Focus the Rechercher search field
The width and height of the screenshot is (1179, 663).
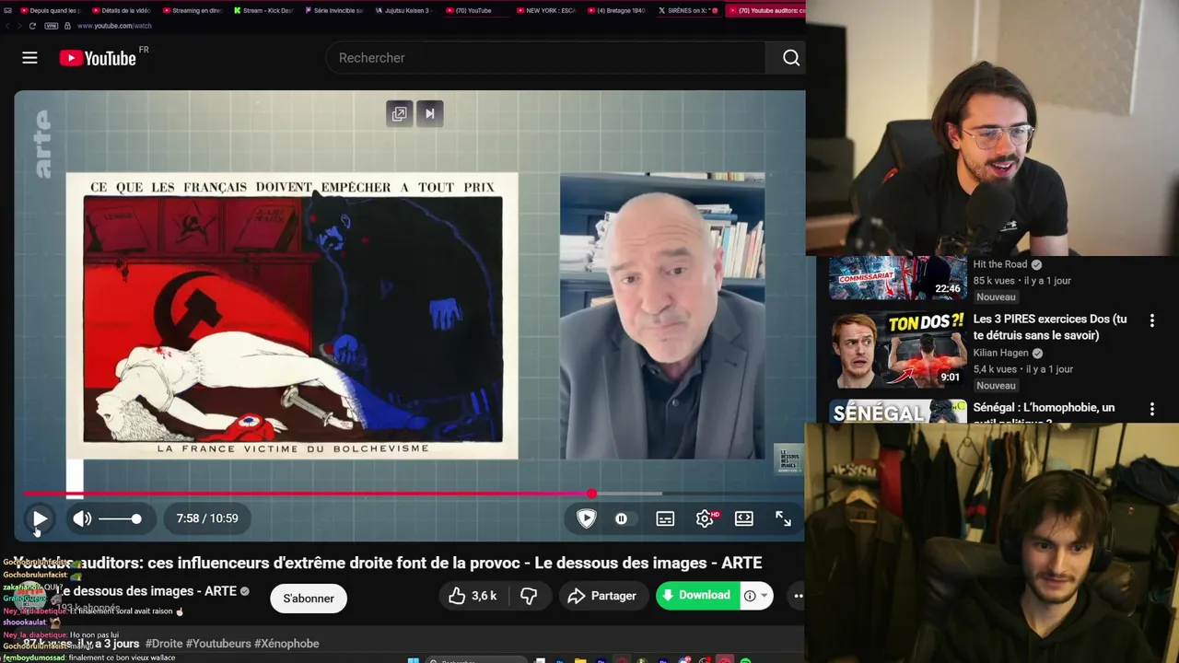click(x=545, y=58)
